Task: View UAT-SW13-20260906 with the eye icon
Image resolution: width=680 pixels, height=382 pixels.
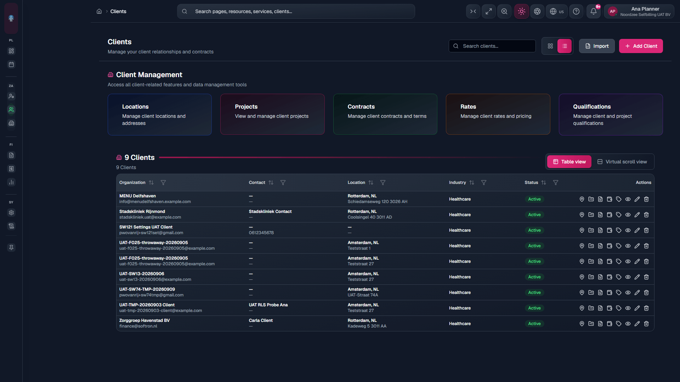Action: (x=628, y=277)
